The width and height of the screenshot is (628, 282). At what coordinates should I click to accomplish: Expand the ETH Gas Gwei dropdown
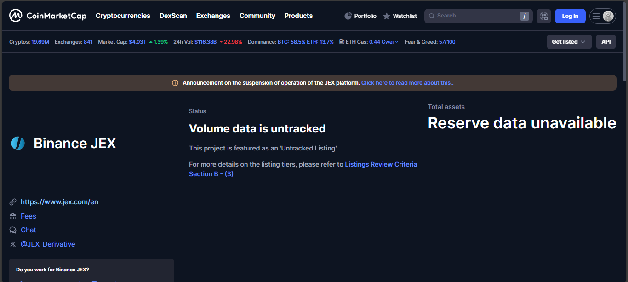(x=396, y=42)
